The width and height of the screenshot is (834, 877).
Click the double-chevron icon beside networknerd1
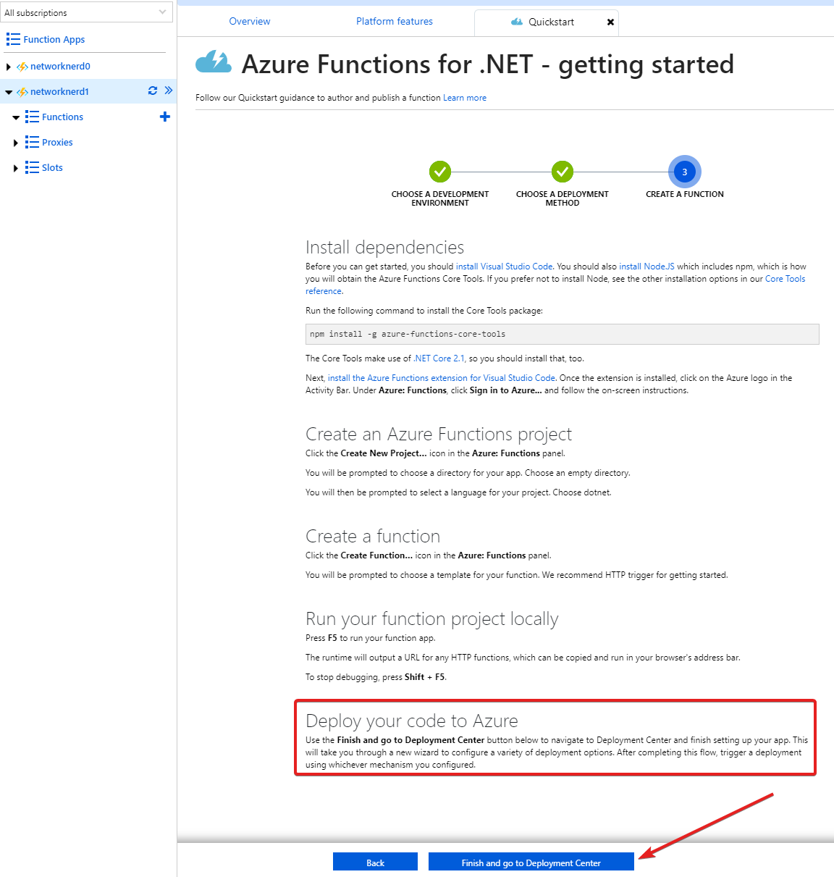point(169,91)
